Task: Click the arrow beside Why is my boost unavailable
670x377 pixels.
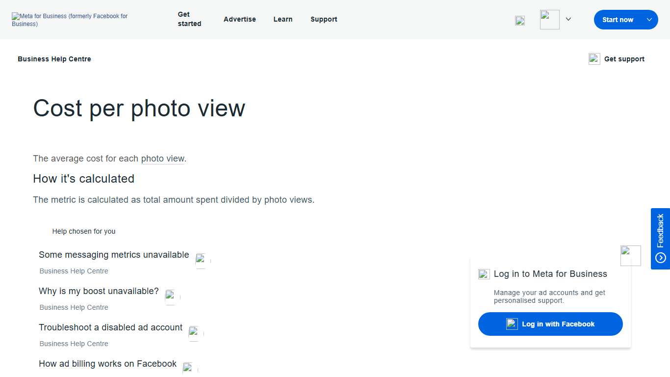Action: click(171, 296)
